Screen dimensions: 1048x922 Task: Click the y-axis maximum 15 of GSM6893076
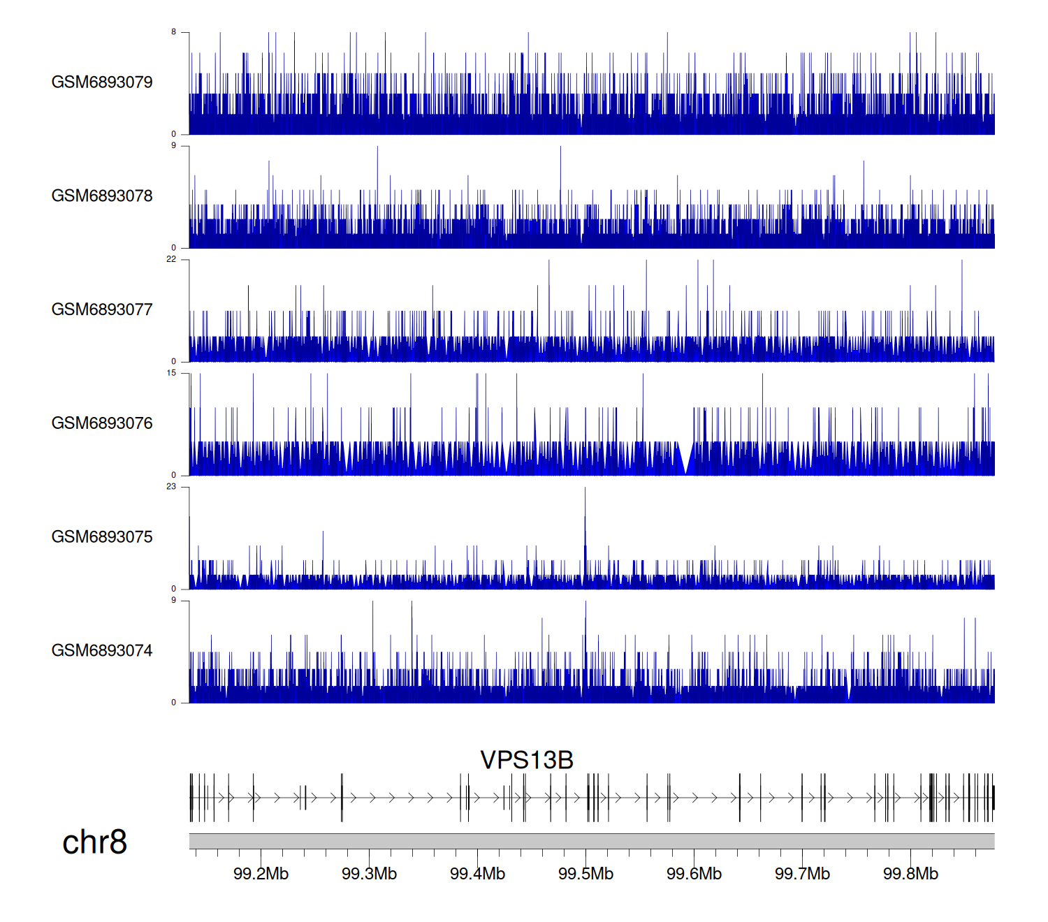click(171, 373)
